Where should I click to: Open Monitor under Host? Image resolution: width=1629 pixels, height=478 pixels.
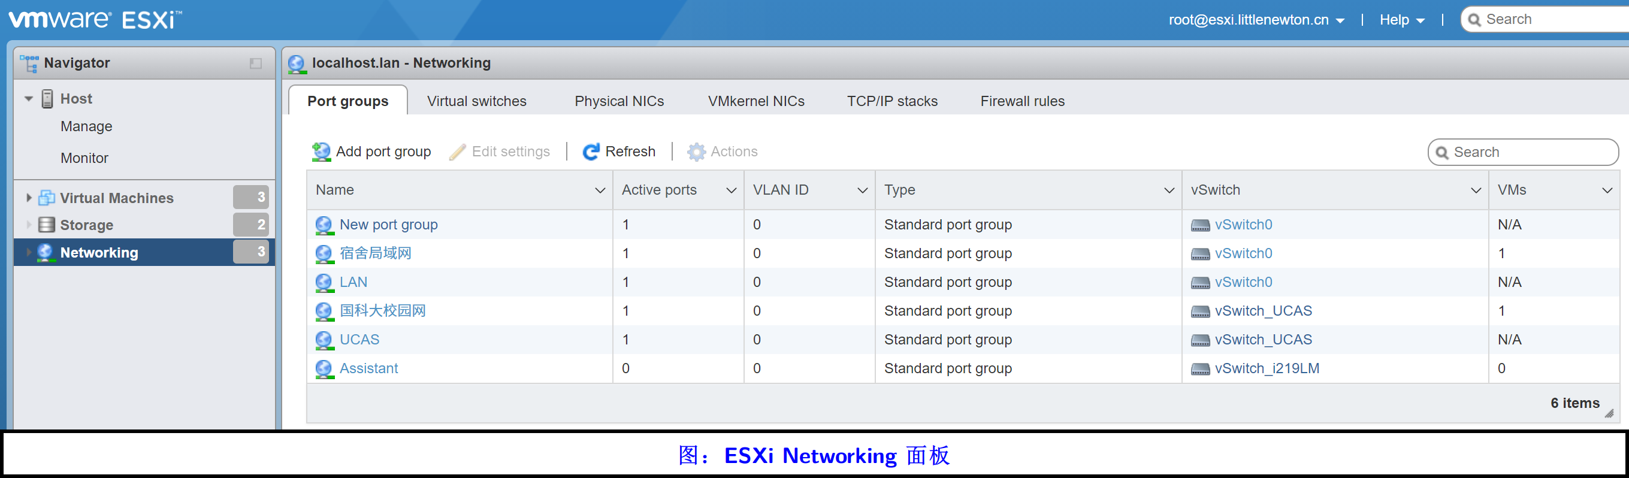point(84,158)
